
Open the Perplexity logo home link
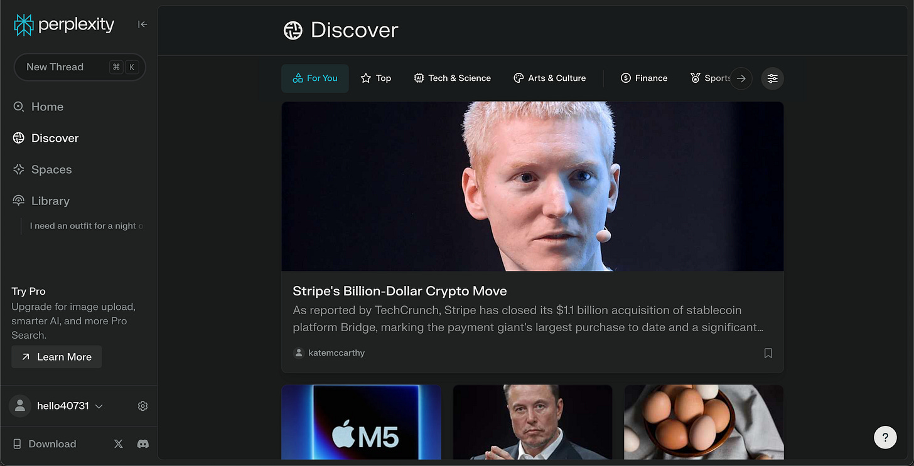pyautogui.click(x=64, y=24)
